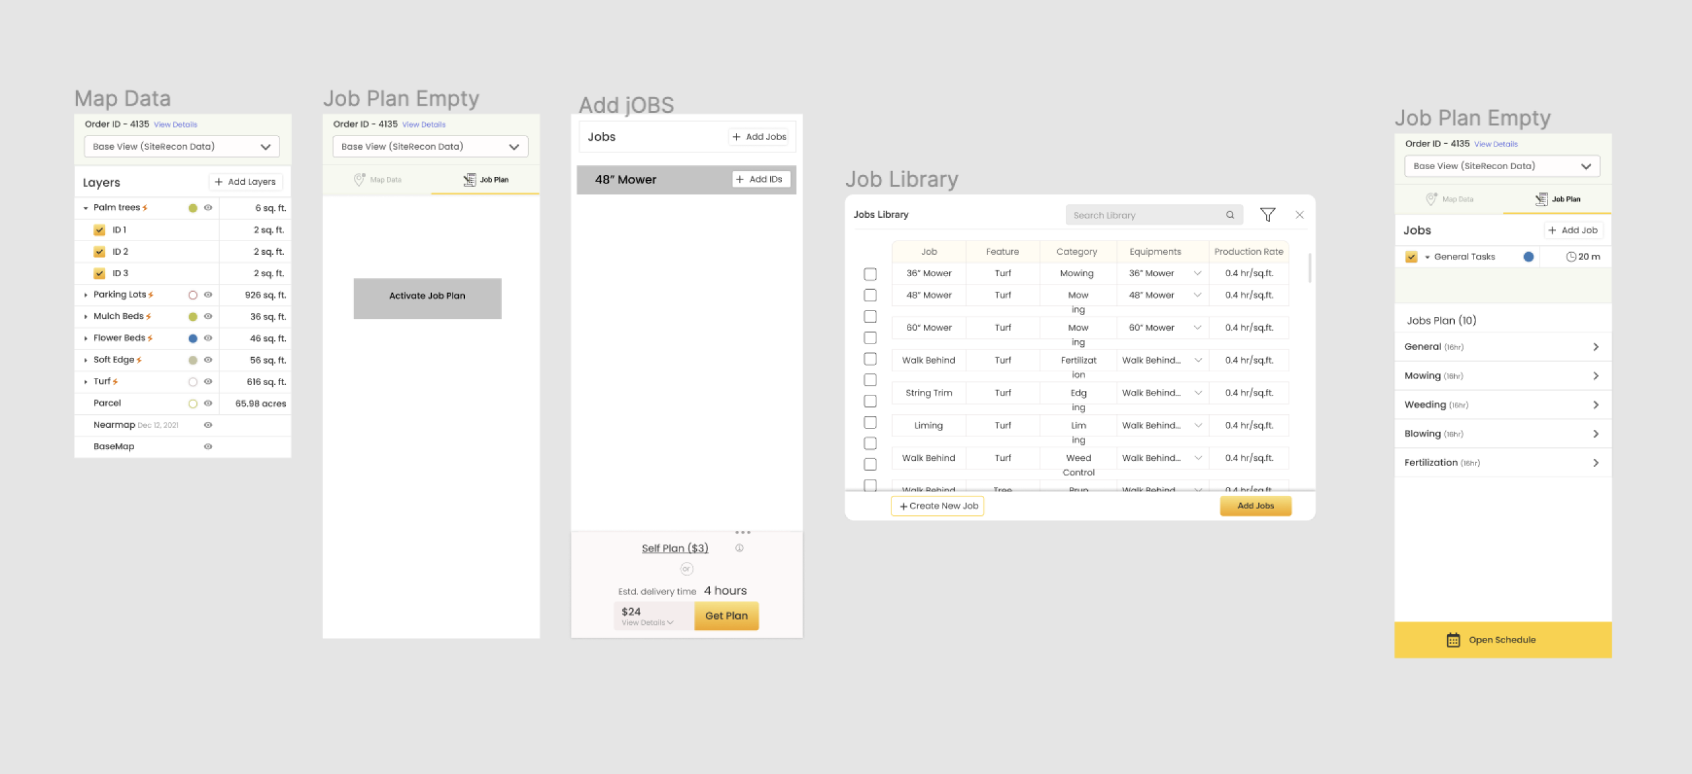Expand the Weeding category chevron in Jobs Plan
This screenshot has width=1692, height=774.
pos(1595,405)
